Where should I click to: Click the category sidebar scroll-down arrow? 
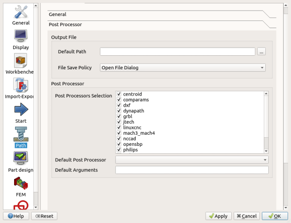(36, 207)
